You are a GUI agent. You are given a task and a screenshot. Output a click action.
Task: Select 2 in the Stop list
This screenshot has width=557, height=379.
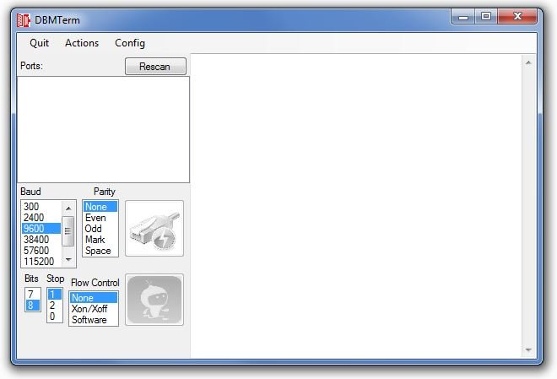52,306
